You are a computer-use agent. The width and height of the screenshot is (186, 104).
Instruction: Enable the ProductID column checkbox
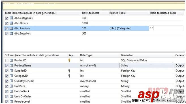pyautogui.click(x=7, y=60)
